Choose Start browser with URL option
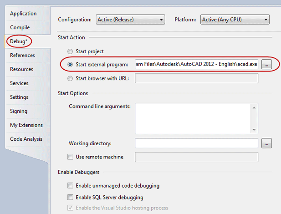 [x=70, y=78]
